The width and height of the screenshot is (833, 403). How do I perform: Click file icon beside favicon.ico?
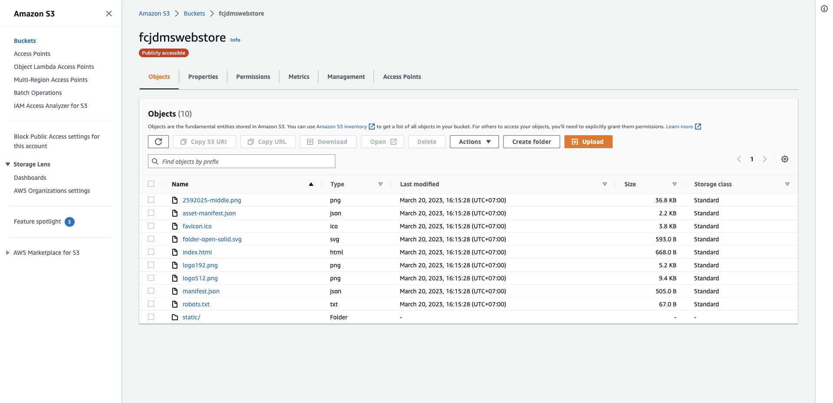click(x=175, y=226)
